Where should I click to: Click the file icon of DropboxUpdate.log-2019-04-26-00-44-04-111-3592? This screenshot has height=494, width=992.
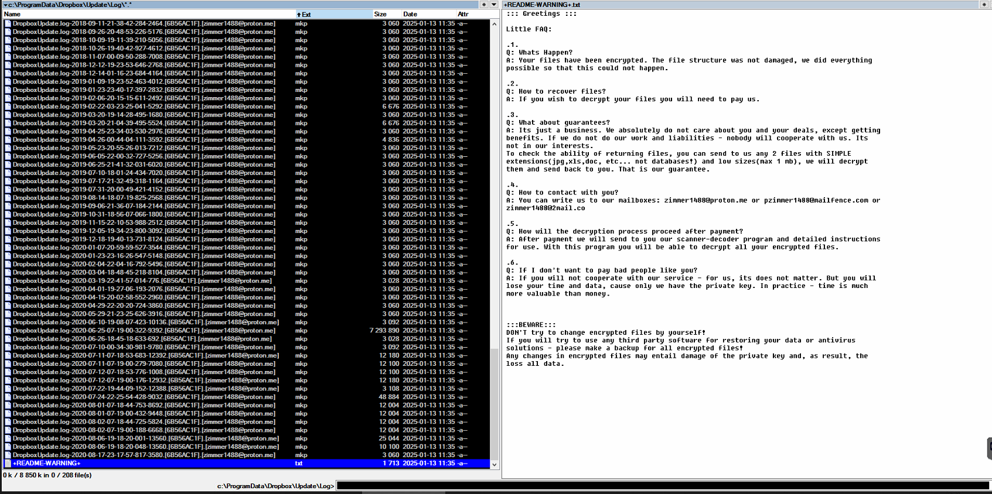coord(8,140)
